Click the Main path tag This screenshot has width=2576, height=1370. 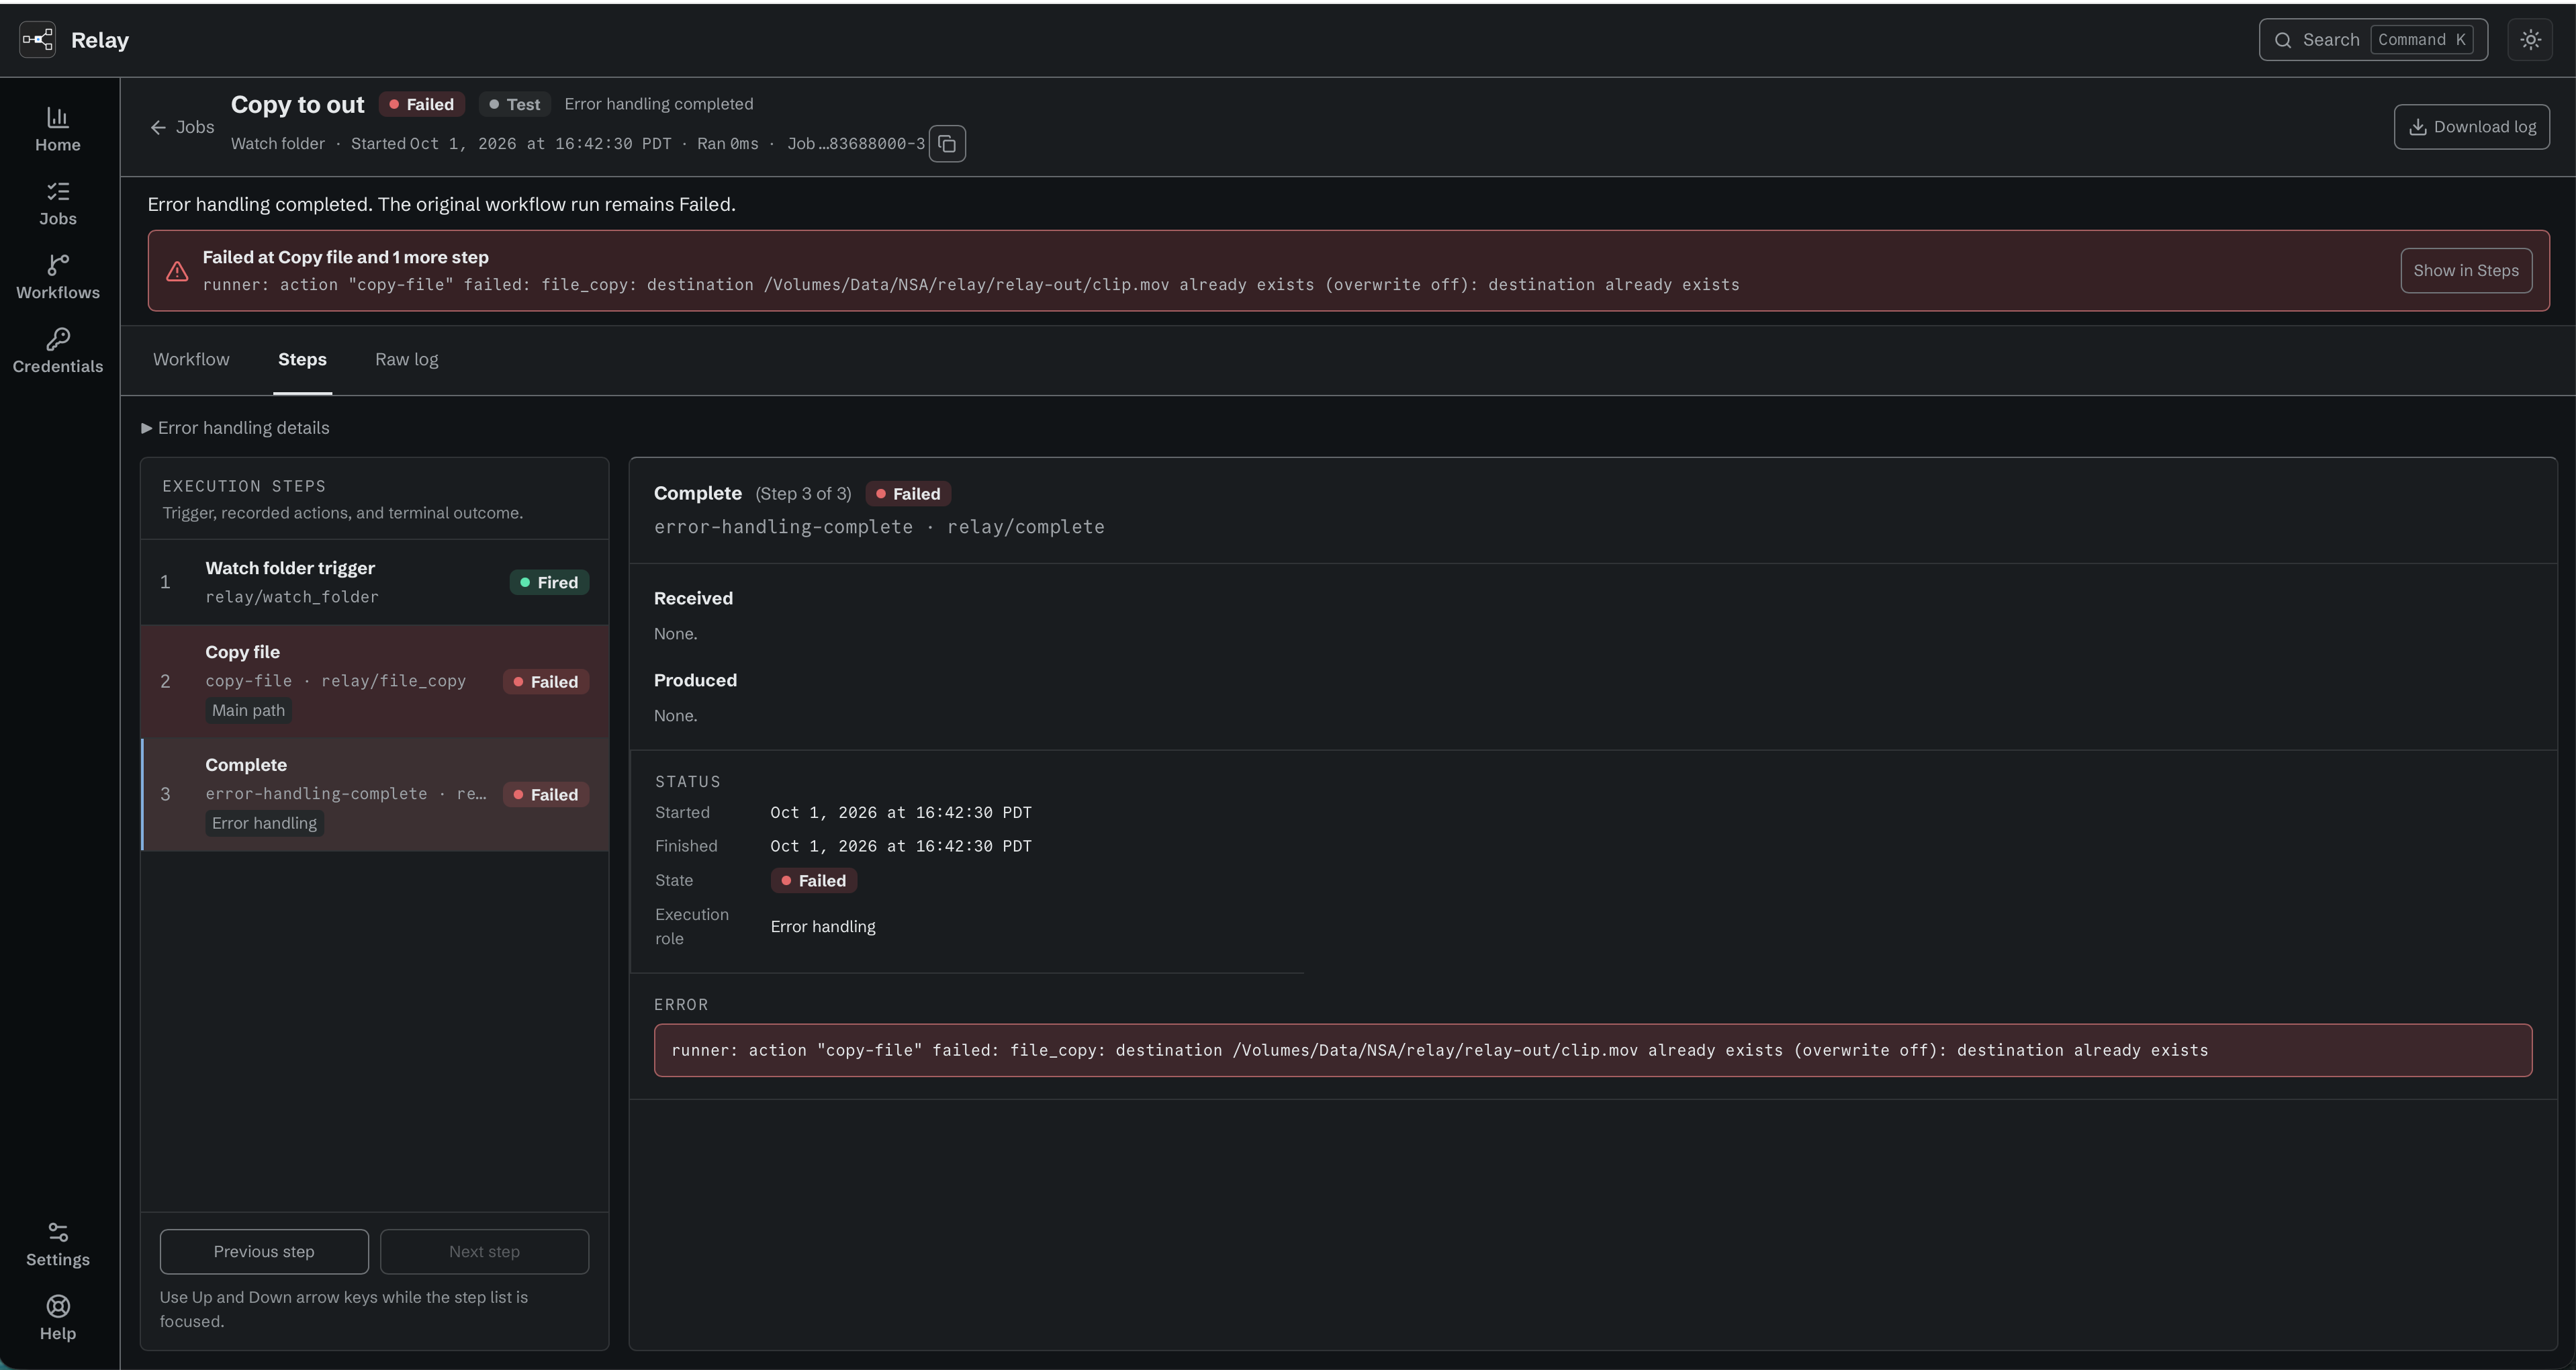click(x=248, y=711)
